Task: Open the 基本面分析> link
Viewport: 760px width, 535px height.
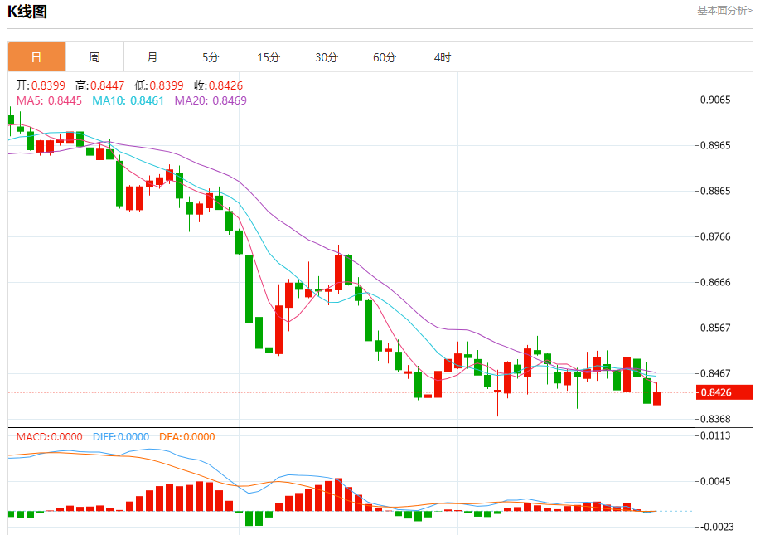Action: 724,11
